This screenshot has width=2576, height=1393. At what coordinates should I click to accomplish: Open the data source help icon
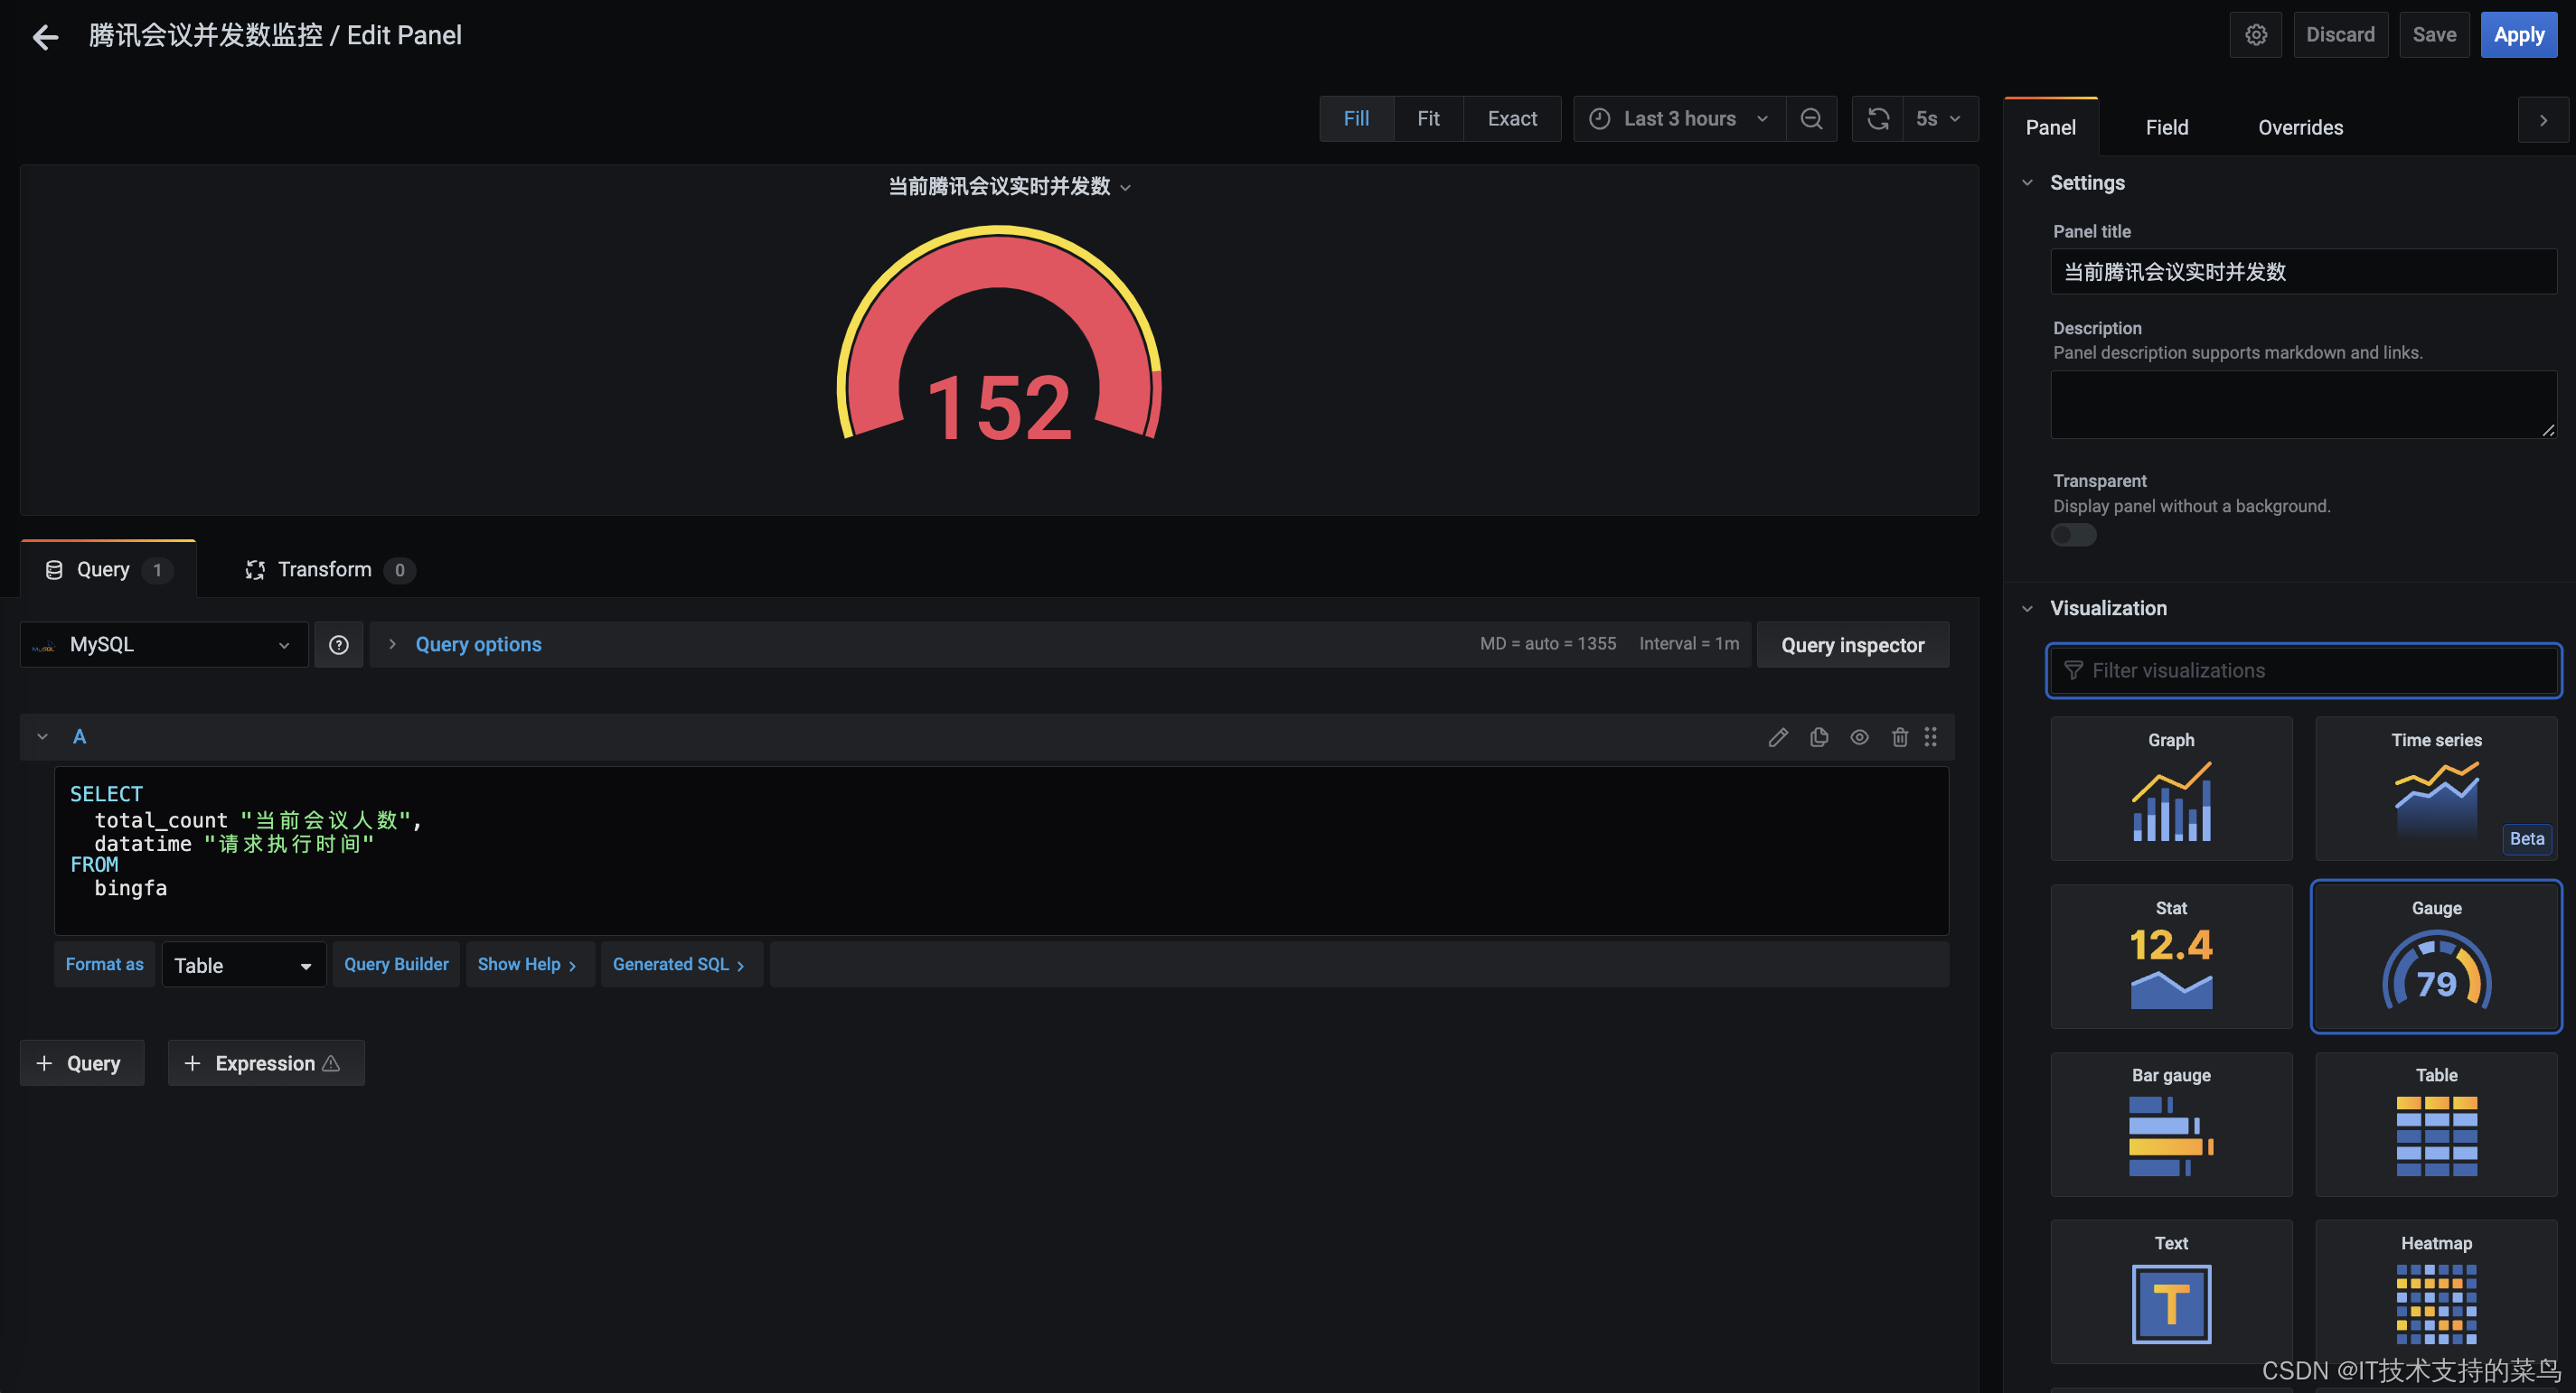(x=339, y=644)
